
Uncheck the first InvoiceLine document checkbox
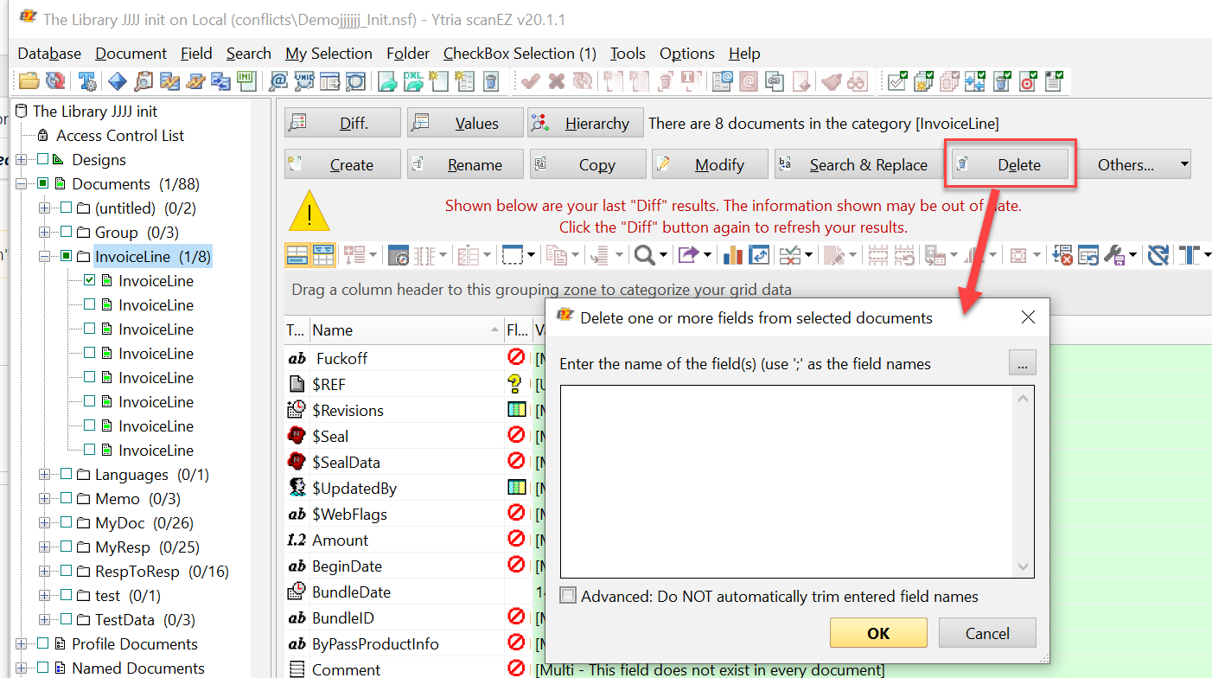point(90,280)
